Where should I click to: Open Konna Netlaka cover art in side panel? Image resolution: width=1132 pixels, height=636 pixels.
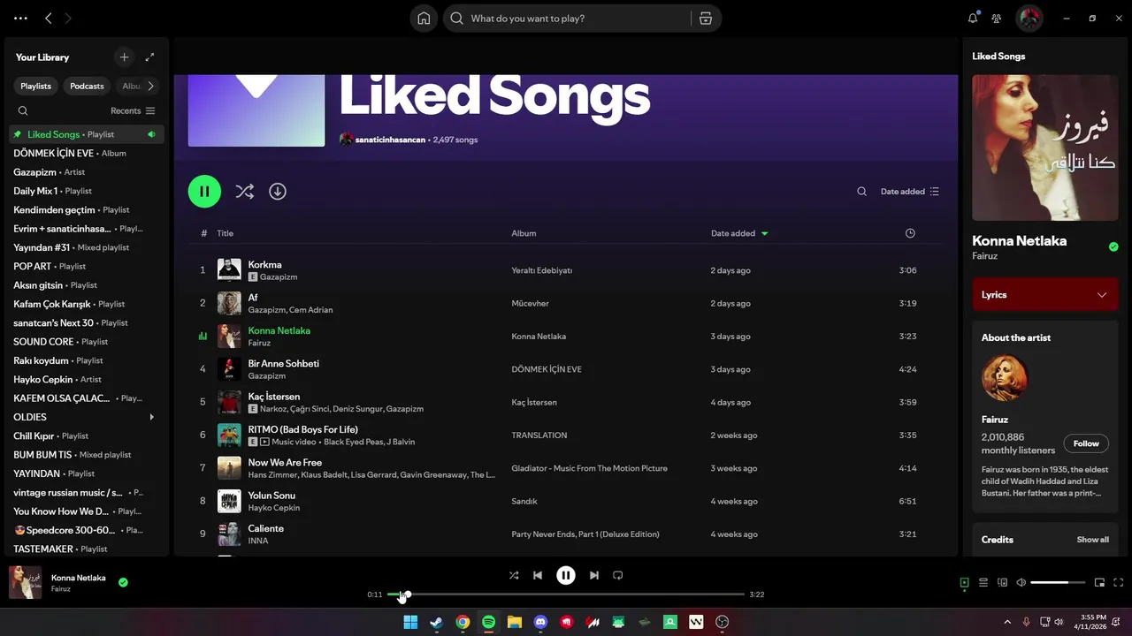click(x=1045, y=148)
